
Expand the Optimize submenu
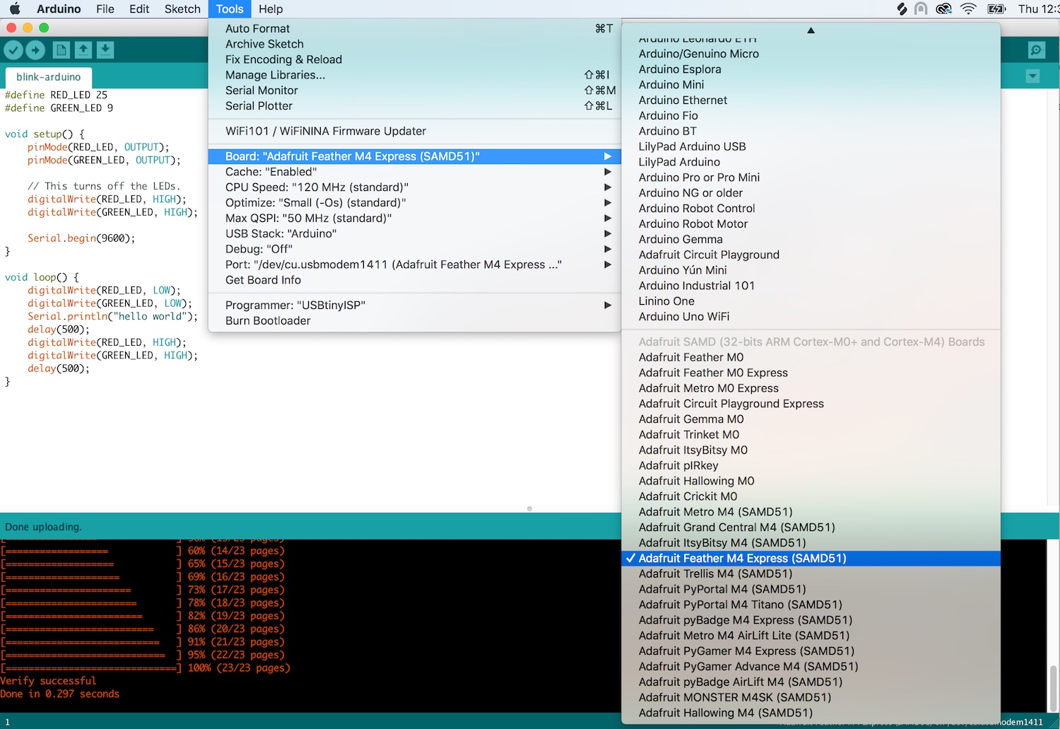click(x=415, y=203)
